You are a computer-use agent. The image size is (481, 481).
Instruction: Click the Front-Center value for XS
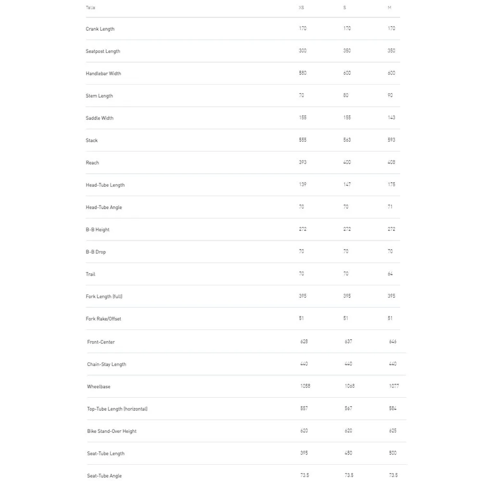[x=304, y=342]
